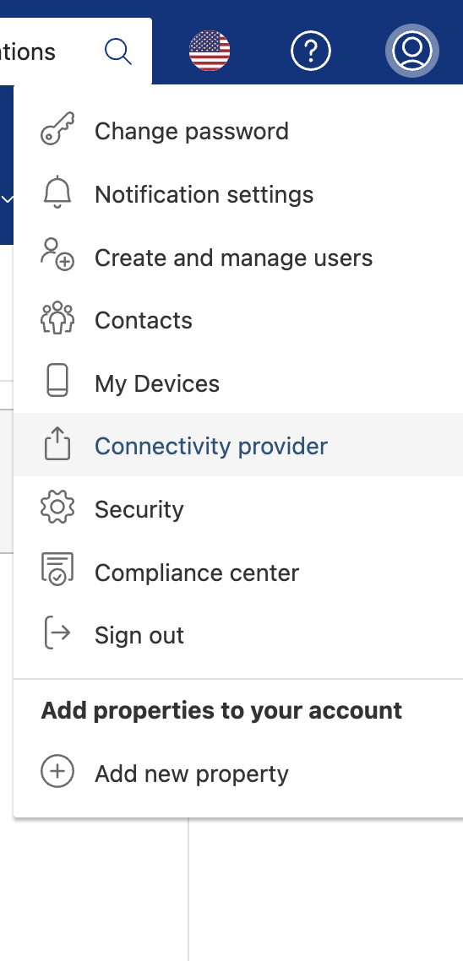The height and width of the screenshot is (961, 463).
Task: Click the Compliance center certificate icon
Action: pos(57,569)
